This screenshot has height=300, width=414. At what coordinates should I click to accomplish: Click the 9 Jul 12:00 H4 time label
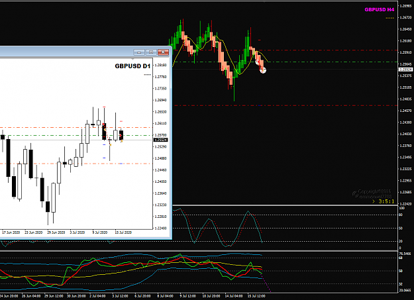(187, 296)
